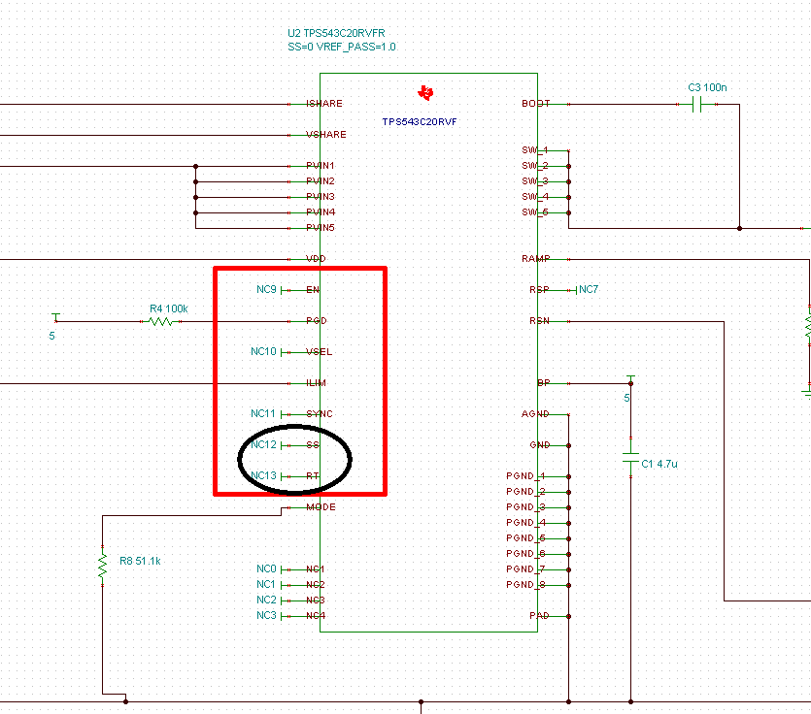This screenshot has width=811, height=714.
Task: Select the VSHARE pin label
Action: (x=325, y=134)
